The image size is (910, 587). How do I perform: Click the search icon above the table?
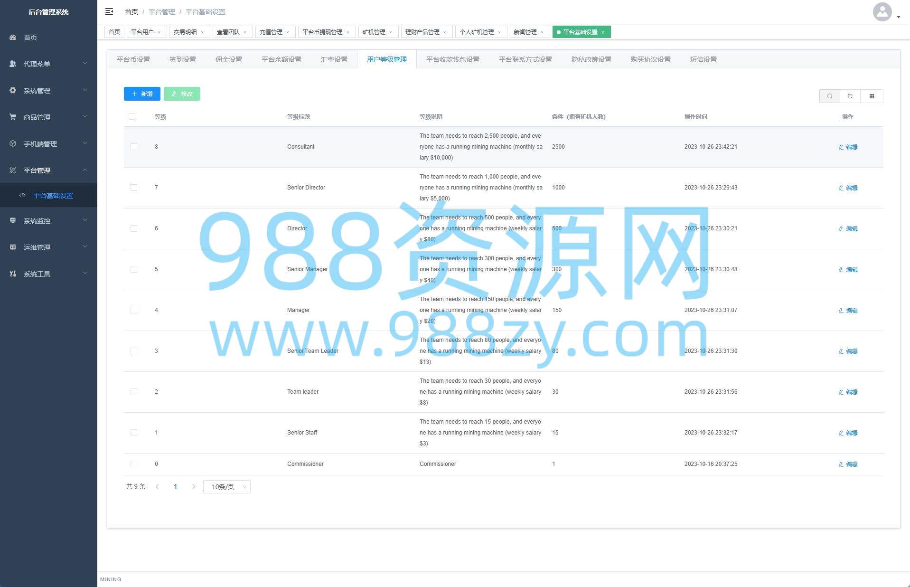point(829,96)
